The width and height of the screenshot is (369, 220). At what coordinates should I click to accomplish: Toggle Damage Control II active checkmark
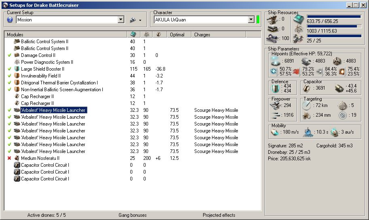(9, 55)
